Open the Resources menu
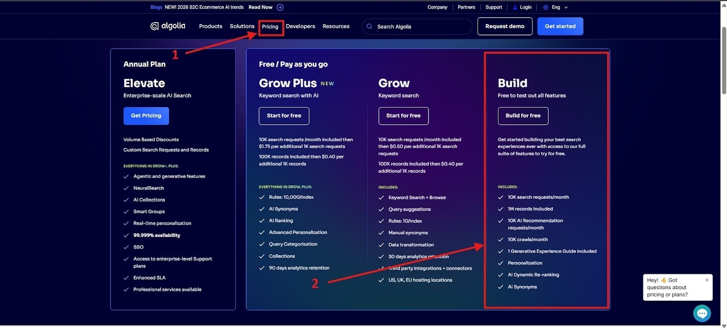 tap(336, 26)
